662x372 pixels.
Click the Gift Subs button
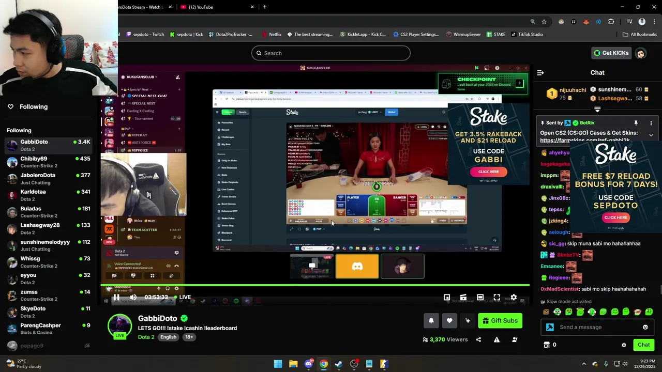coord(500,321)
